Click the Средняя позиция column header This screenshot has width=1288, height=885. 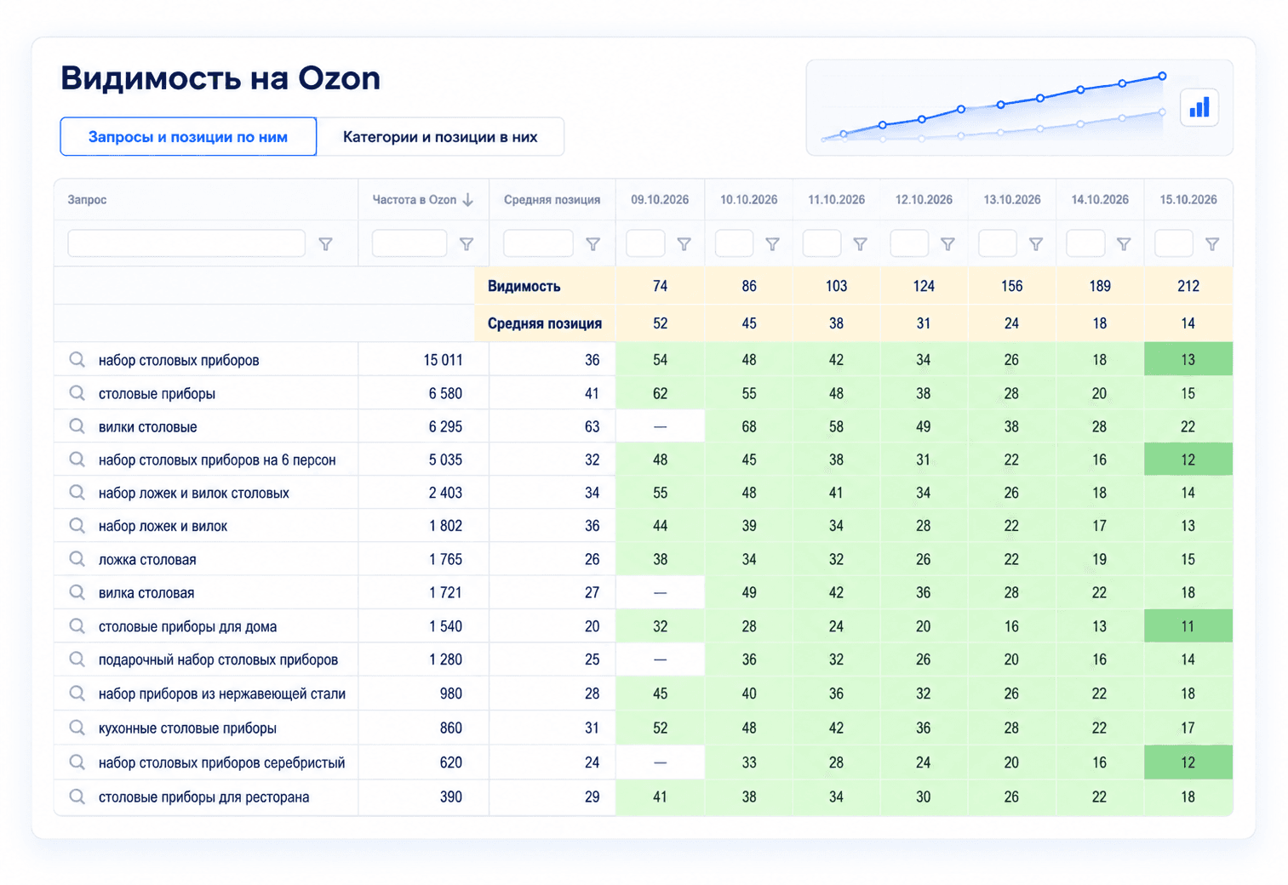coord(552,200)
